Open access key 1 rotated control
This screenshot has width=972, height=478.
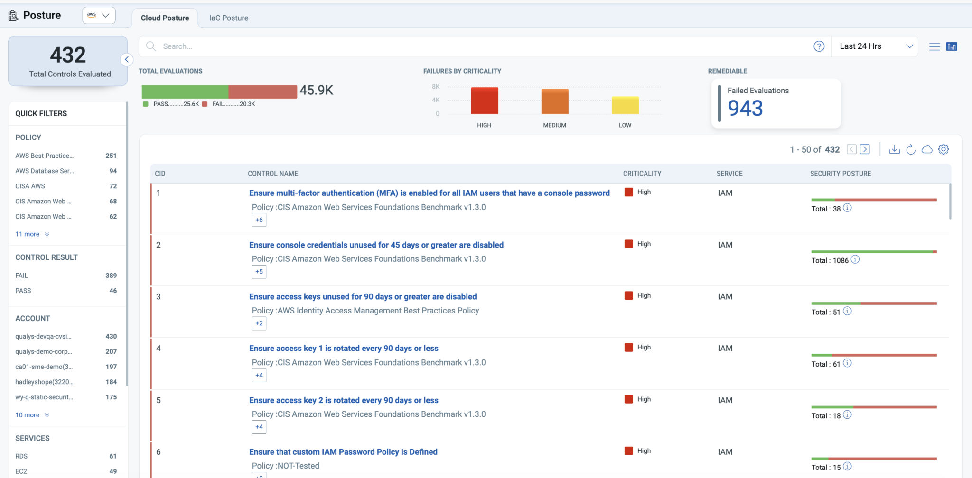344,348
